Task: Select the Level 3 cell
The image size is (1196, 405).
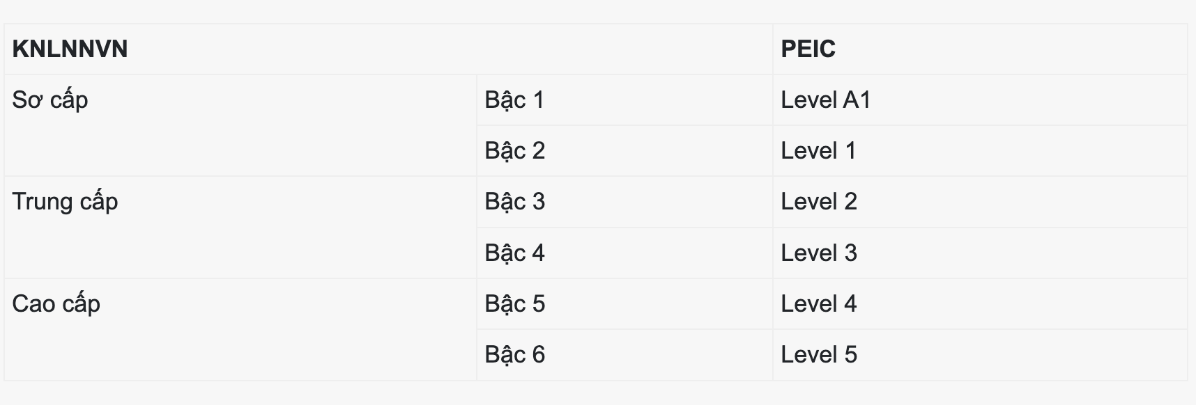Action: pos(819,253)
